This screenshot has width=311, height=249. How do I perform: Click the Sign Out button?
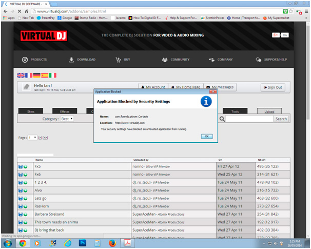[x=273, y=87]
